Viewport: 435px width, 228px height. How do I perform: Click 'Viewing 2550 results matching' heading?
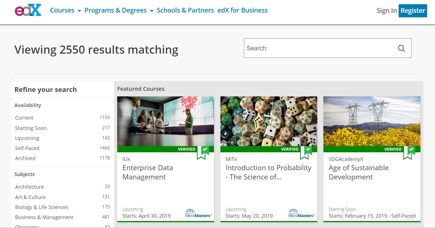[x=96, y=50]
